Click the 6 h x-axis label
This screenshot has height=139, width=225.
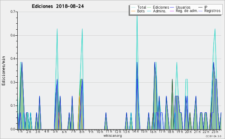coord(64,131)
